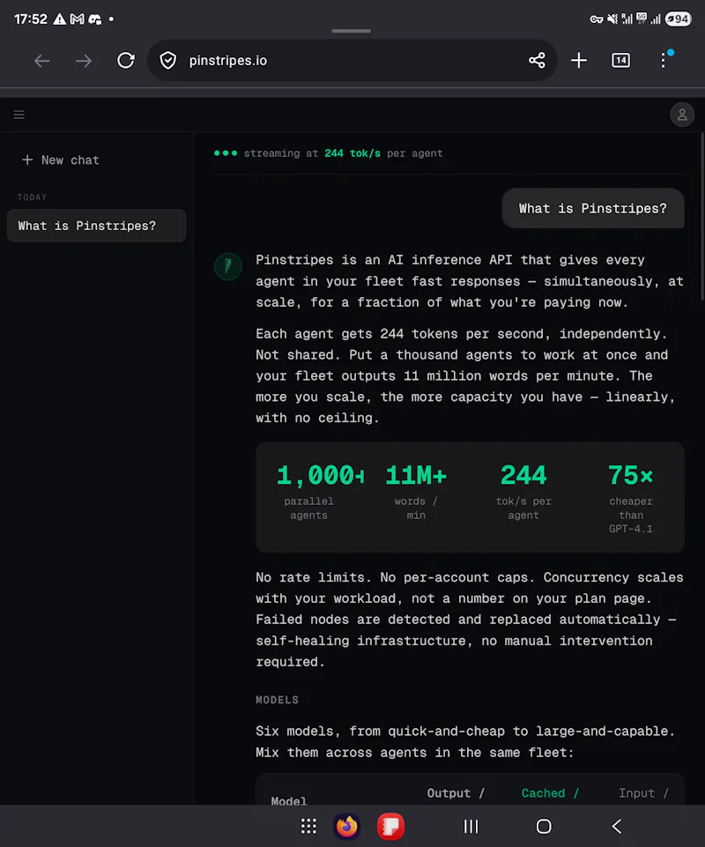The height and width of the screenshot is (847, 705).
Task: Click the Pinstripes assistant avatar icon
Action: click(x=228, y=266)
